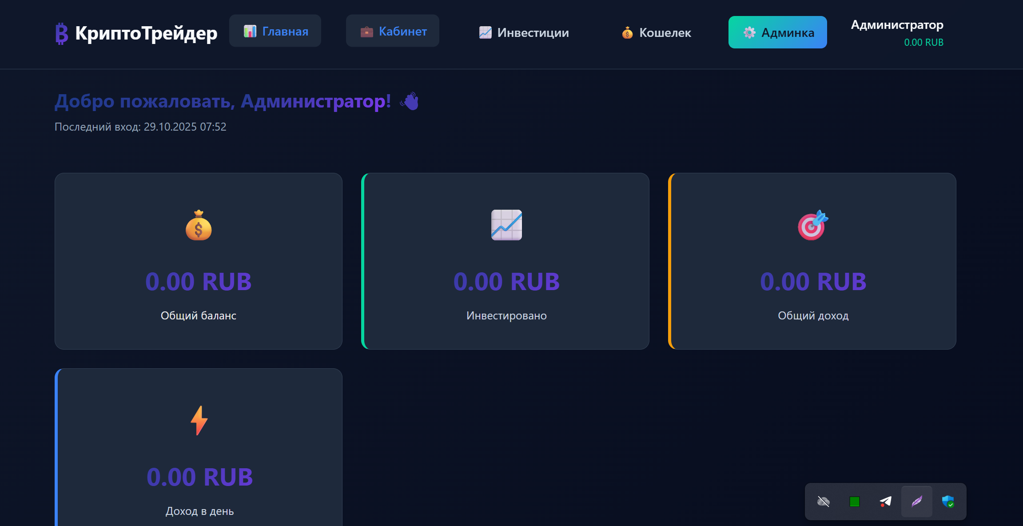Click the header 0.00 RUB balance
This screenshot has width=1023, height=526.
pyautogui.click(x=923, y=43)
